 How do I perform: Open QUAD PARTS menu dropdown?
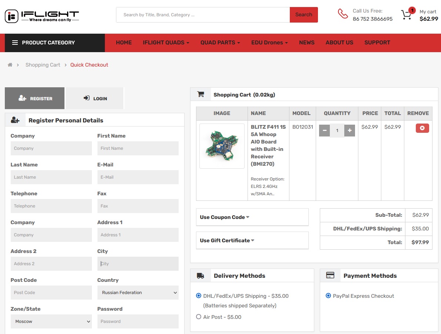point(220,43)
